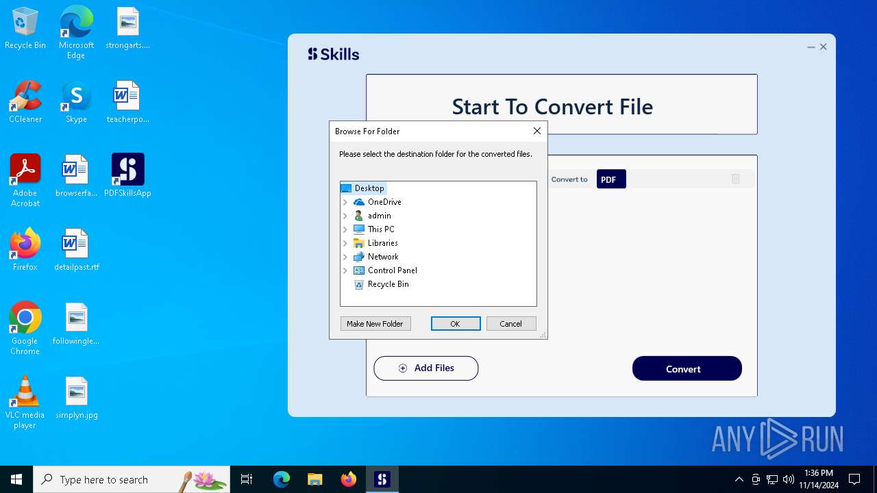The height and width of the screenshot is (493, 877).
Task: Open the CCleaner desktop shortcut
Action: pyautogui.click(x=25, y=102)
